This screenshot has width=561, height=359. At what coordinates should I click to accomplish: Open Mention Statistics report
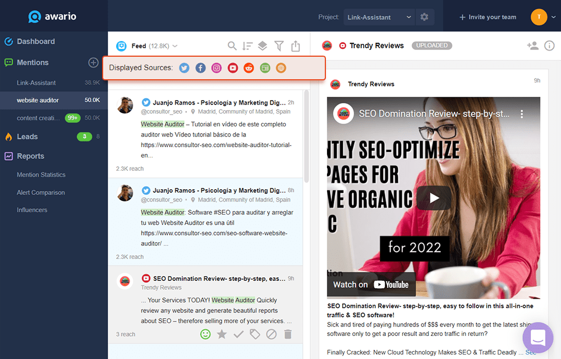coord(41,175)
